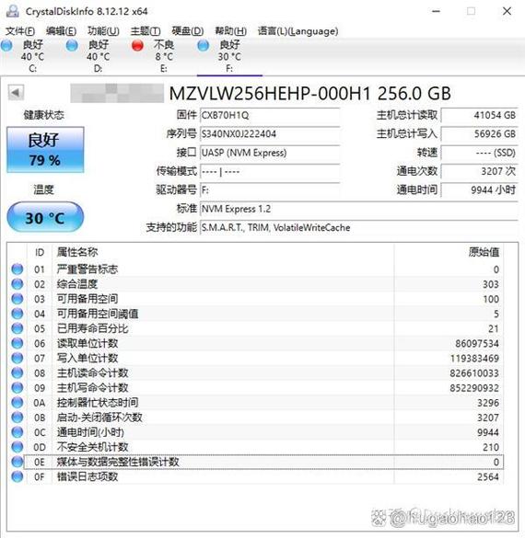Image resolution: width=525 pixels, height=538 pixels.
Task: Select the 已用寿命百分比 attribute name
Action: (x=92, y=328)
